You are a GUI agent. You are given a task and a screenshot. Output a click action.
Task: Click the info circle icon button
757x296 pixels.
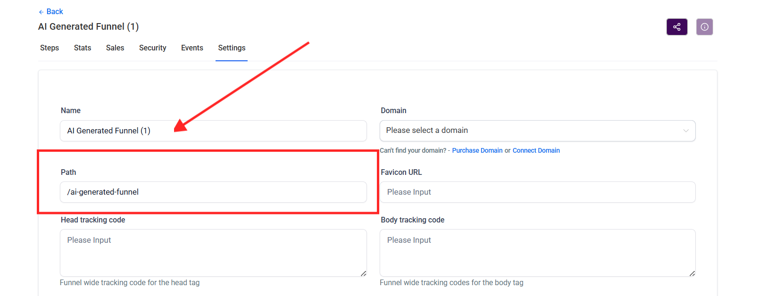(704, 27)
